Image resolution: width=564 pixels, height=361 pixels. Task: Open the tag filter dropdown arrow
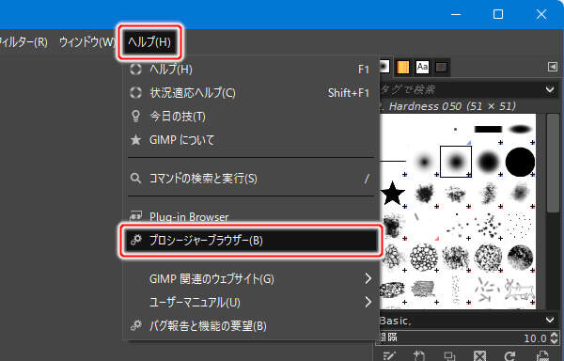pyautogui.click(x=550, y=89)
